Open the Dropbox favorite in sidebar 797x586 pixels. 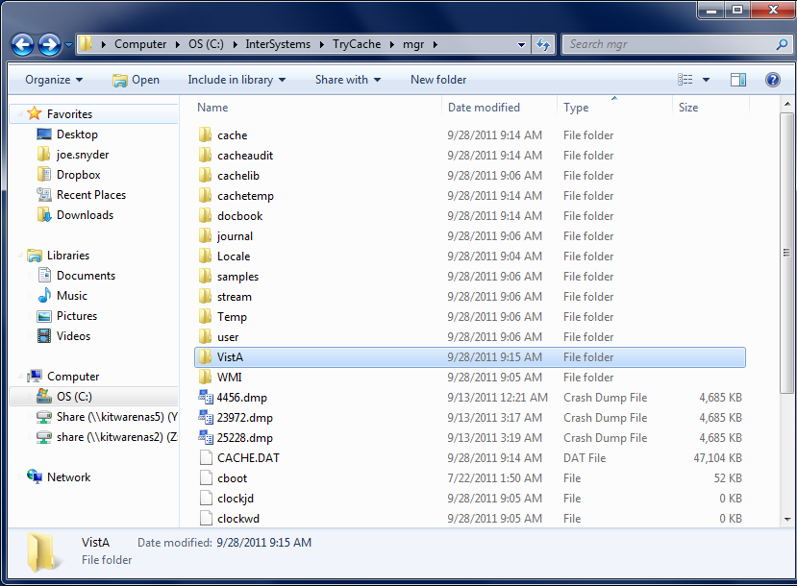point(78,175)
